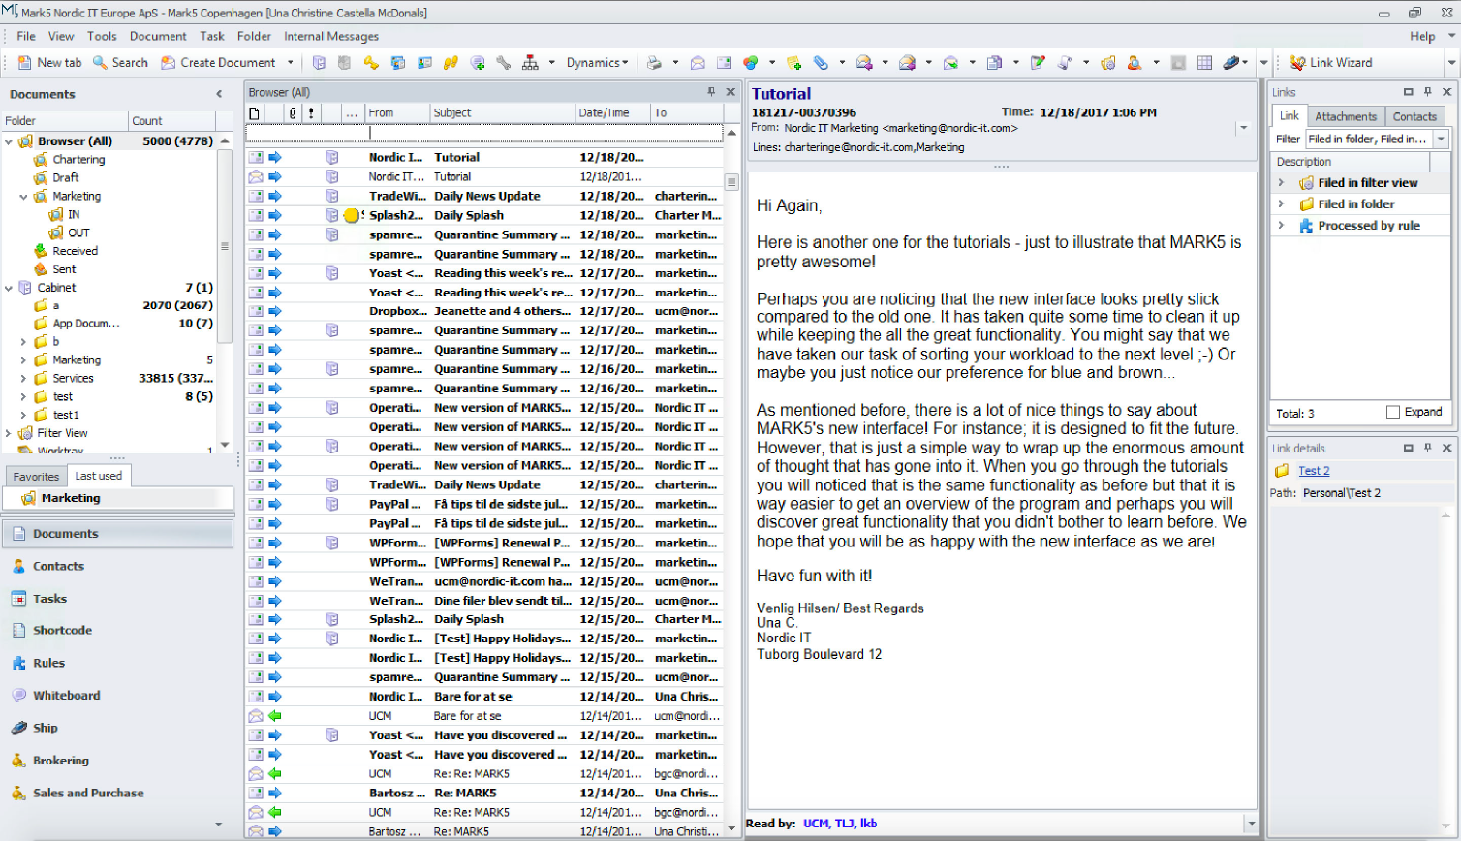Open the Filter dropdown in Links panel

coord(1441,140)
